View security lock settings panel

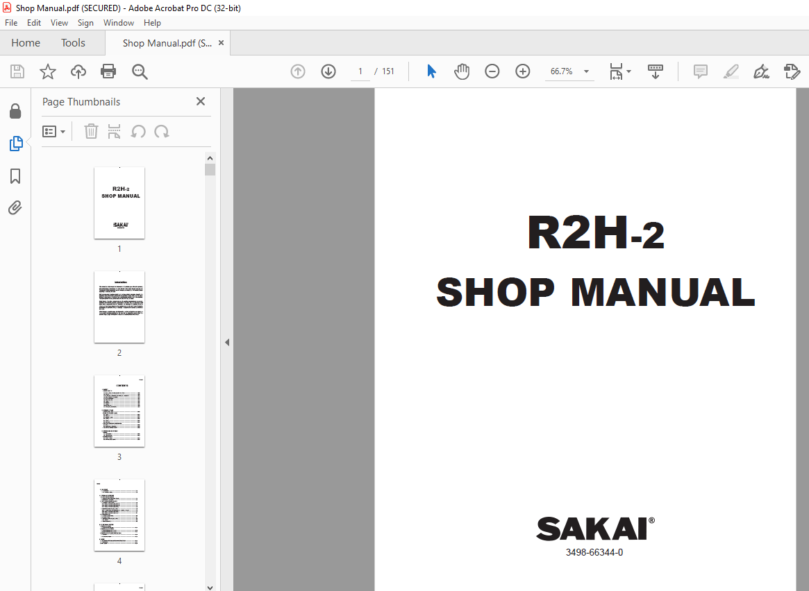(15, 111)
